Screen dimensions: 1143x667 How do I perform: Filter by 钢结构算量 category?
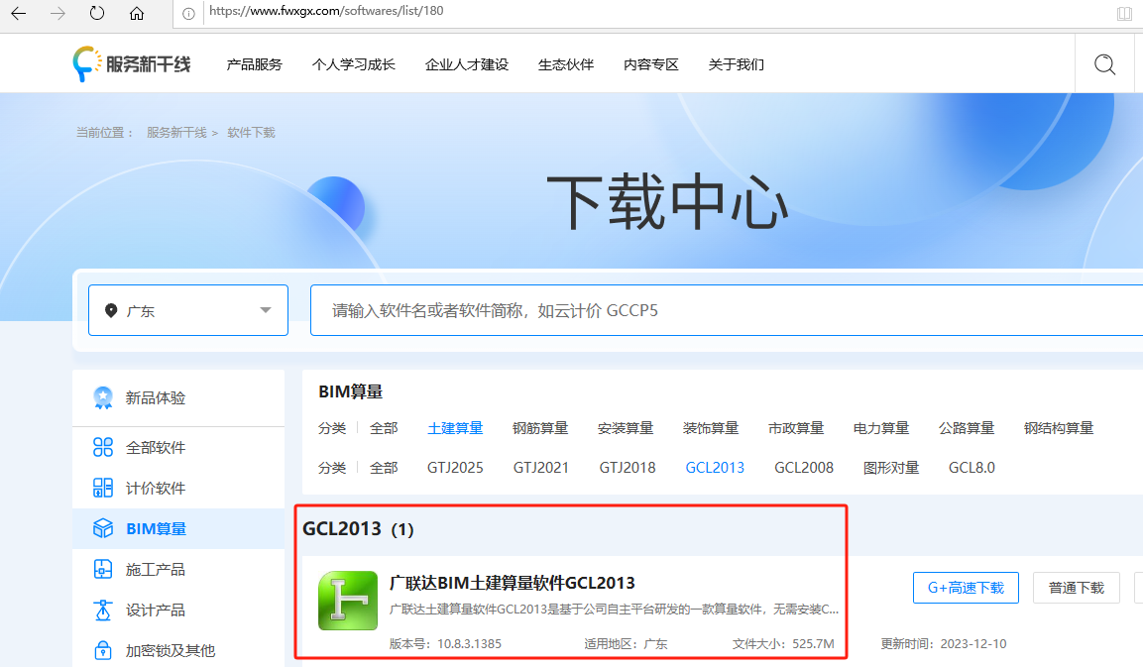point(1059,428)
